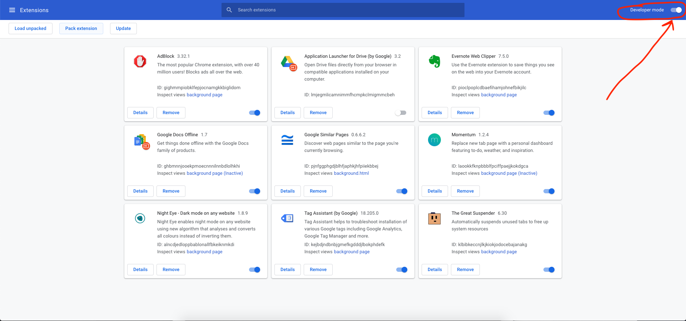Click the Extensions page title

click(x=34, y=10)
